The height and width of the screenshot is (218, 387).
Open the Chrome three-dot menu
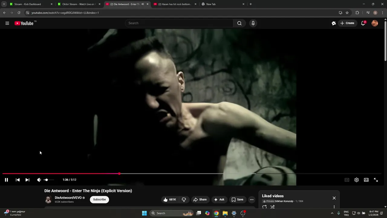point(383,13)
